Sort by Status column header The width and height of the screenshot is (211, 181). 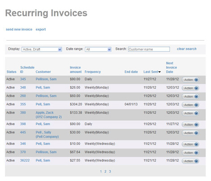click(11, 72)
